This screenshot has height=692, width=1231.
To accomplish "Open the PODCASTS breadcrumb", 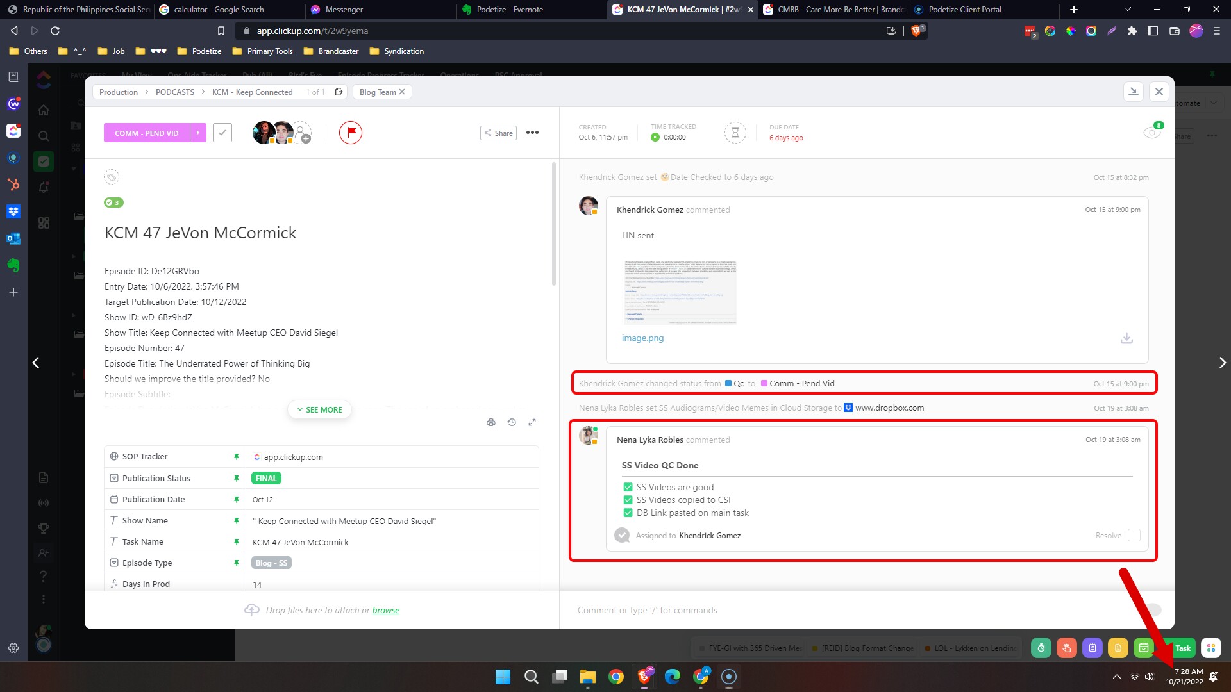I will tap(174, 92).
